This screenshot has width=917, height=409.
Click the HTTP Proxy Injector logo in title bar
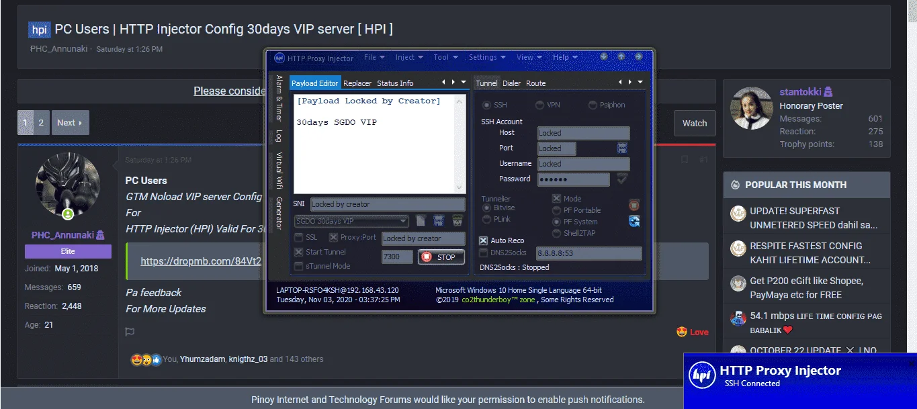coord(279,58)
